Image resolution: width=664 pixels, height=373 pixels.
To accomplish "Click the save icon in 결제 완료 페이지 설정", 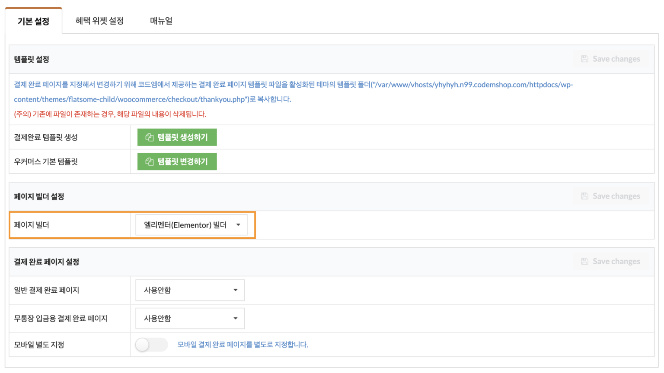I will [x=584, y=262].
